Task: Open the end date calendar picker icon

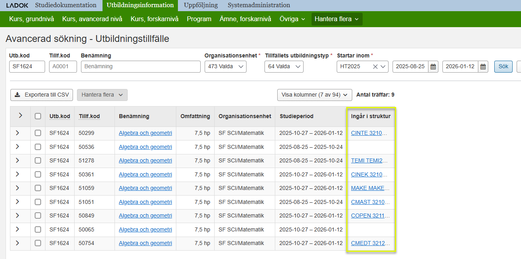Action: click(483, 67)
